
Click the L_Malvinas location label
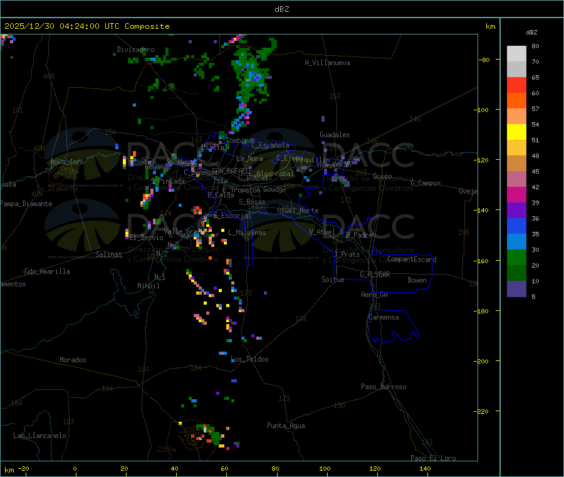(247, 233)
